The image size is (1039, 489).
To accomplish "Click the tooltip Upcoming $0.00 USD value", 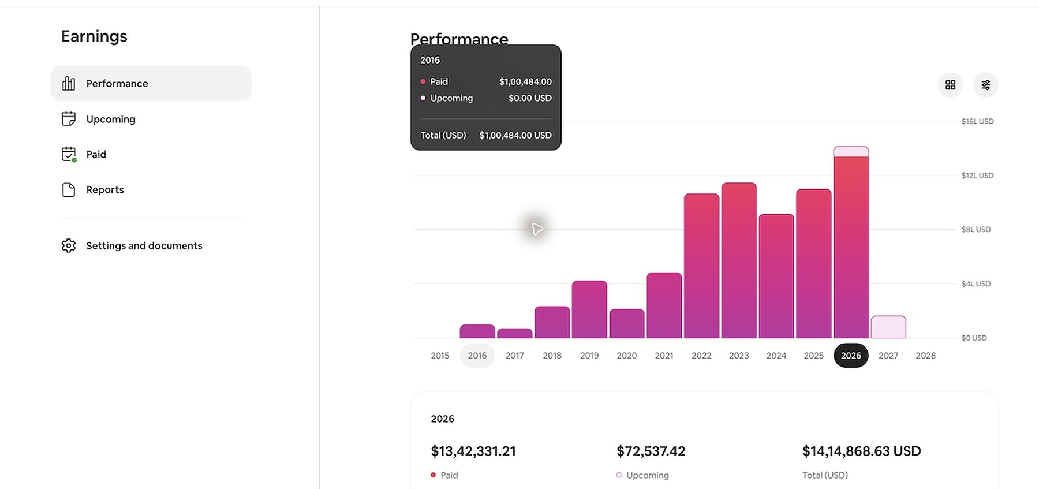I will (x=530, y=98).
